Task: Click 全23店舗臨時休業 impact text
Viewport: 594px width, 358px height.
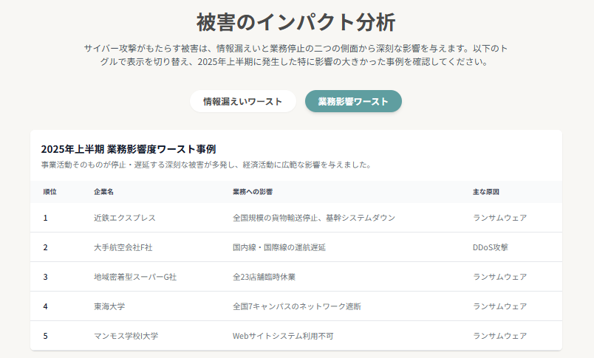Action: point(264,277)
